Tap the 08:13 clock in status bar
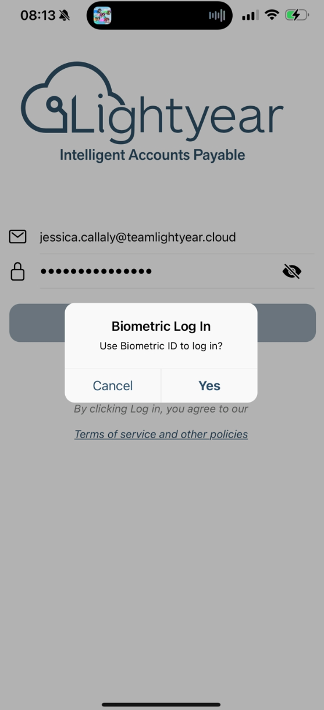 [x=38, y=16]
